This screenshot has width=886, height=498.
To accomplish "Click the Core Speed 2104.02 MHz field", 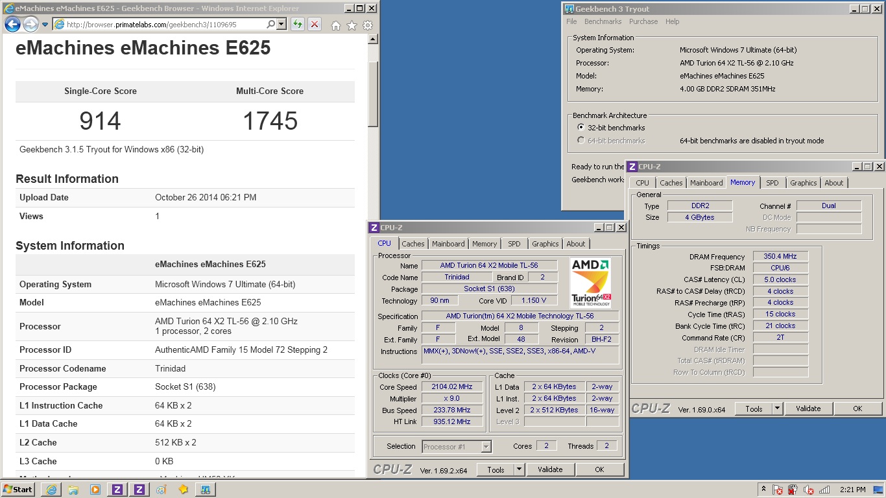I will pyautogui.click(x=452, y=386).
